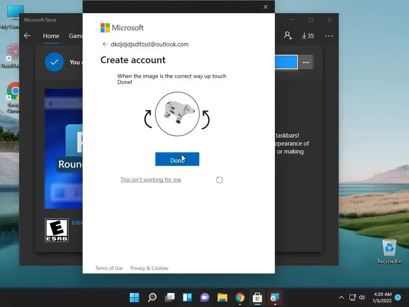Rotate the image clockwise with right arrow
This screenshot has width=409, height=307.
(x=206, y=120)
